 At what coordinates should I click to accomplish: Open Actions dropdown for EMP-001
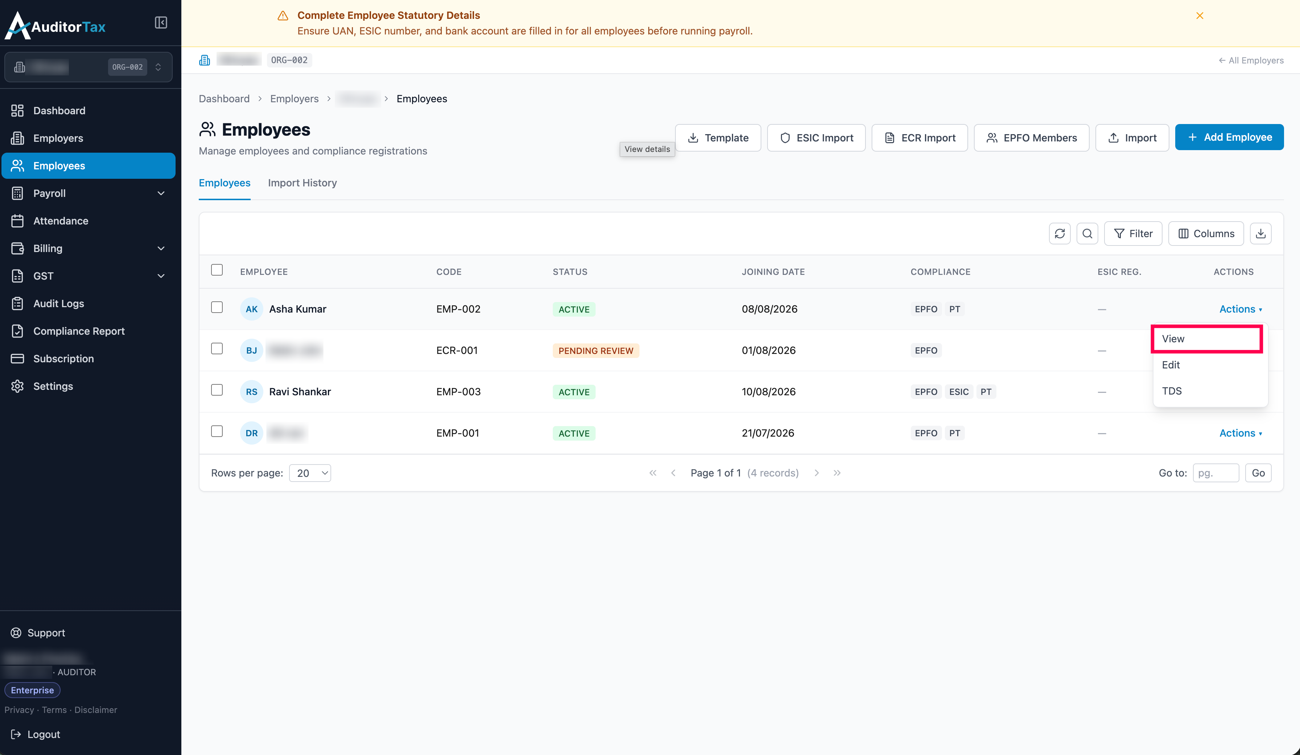point(1240,433)
